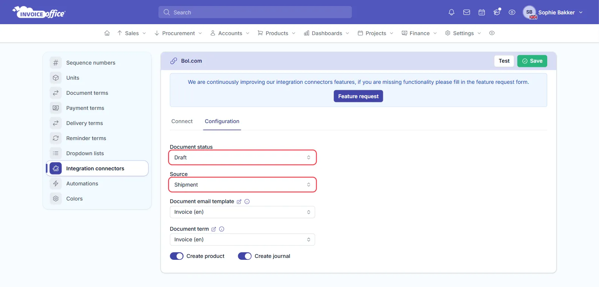Click the eye icon in top header
Viewport: 599px width, 287px height.
pos(512,12)
